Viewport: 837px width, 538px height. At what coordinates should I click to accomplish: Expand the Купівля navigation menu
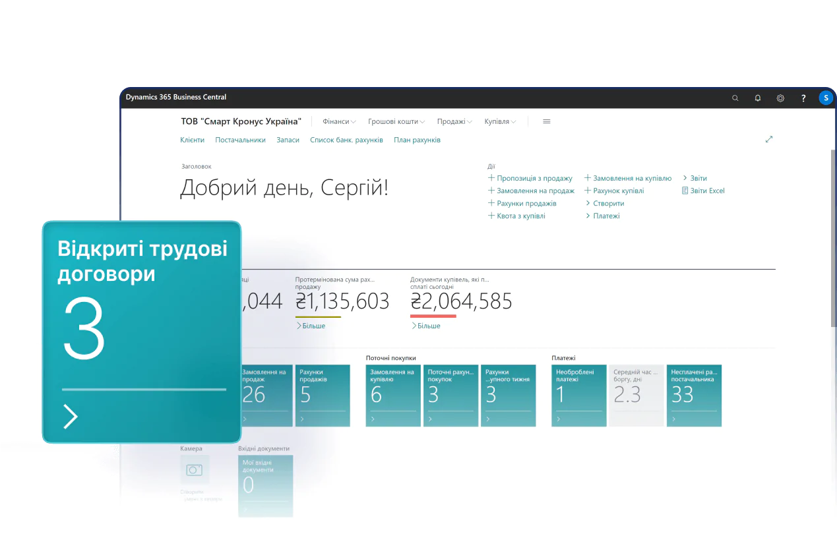click(x=500, y=121)
